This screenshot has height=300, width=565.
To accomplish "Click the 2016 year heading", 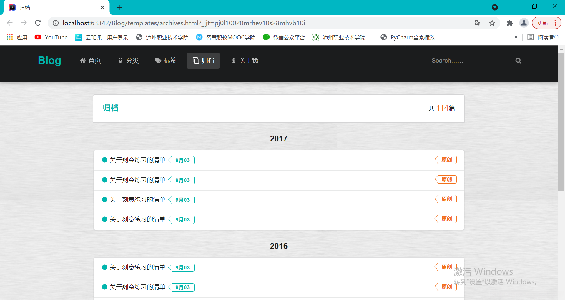I will click(279, 246).
